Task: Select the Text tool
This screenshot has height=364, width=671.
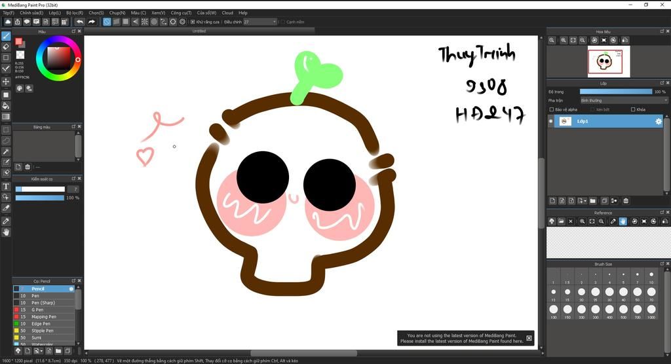Action: coord(6,187)
